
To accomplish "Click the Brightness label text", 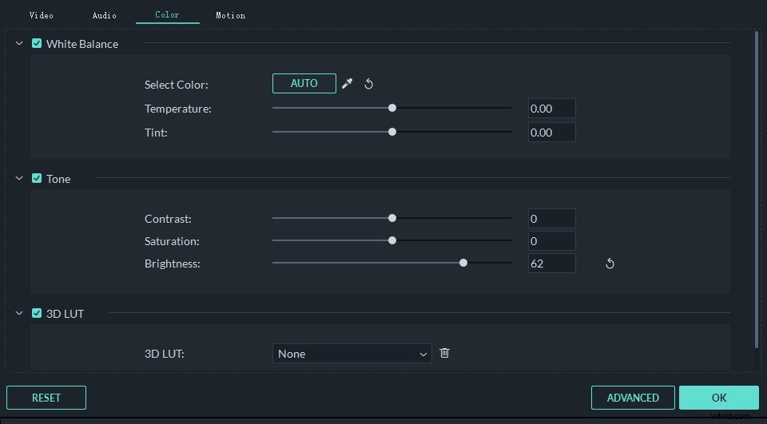I will coord(173,264).
